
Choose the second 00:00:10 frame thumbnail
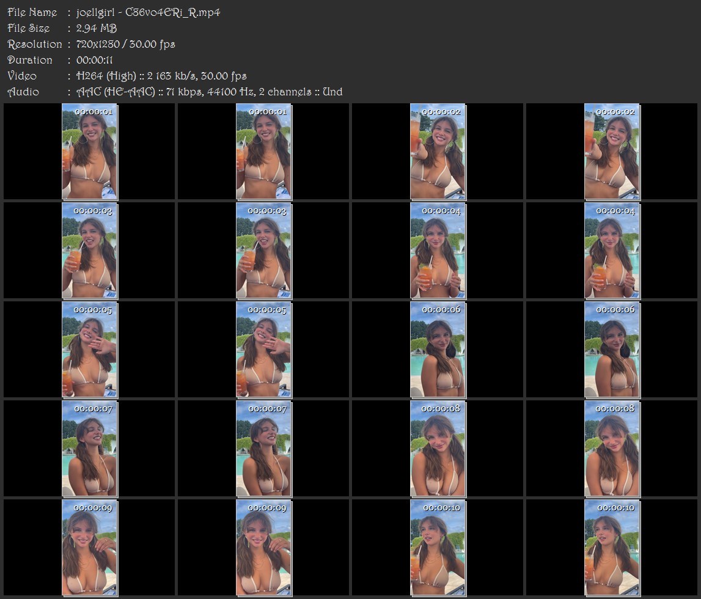click(x=612, y=548)
